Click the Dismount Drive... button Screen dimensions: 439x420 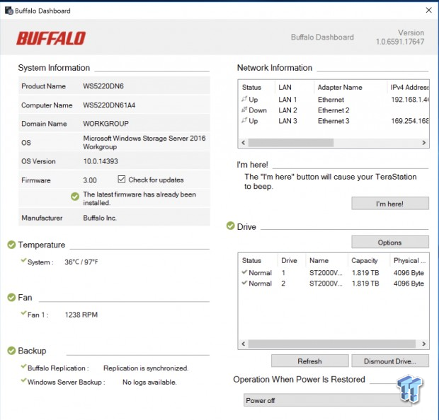390,361
